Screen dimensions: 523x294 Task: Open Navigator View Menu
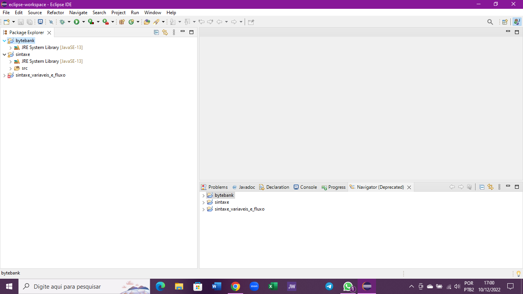click(499, 187)
